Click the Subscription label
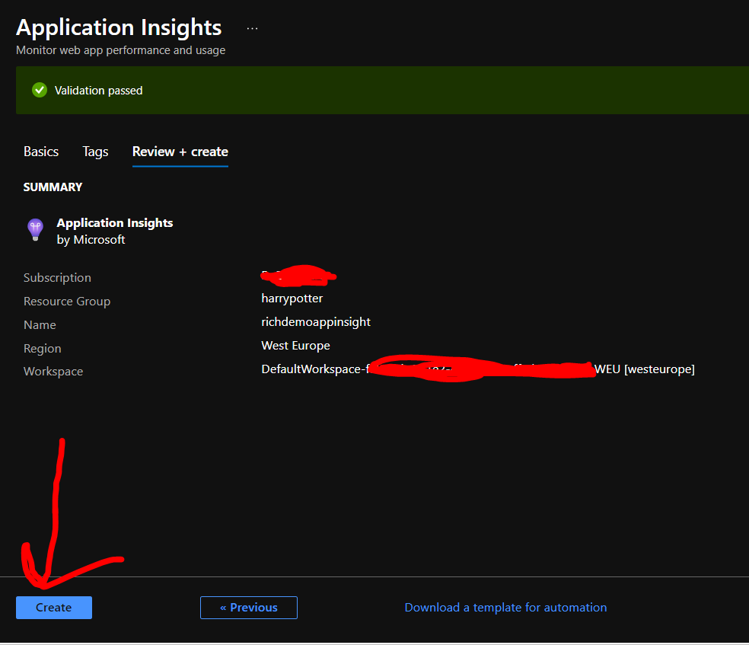Viewport: 749px width, 645px height. [x=57, y=278]
